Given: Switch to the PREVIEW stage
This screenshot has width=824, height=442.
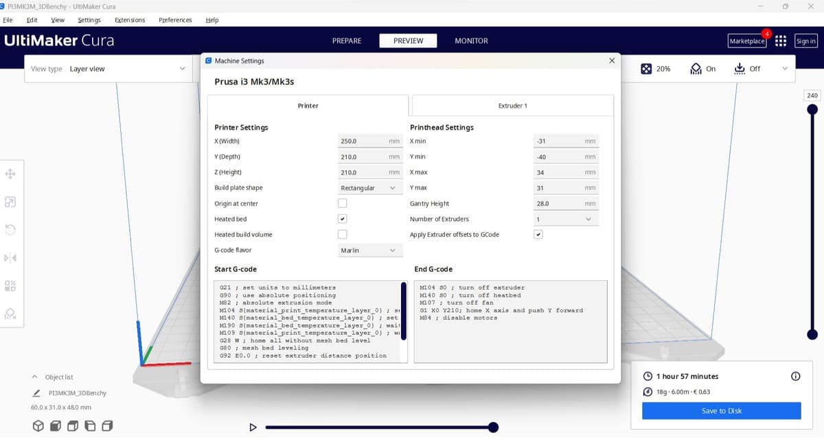Looking at the screenshot, I should click(x=409, y=41).
